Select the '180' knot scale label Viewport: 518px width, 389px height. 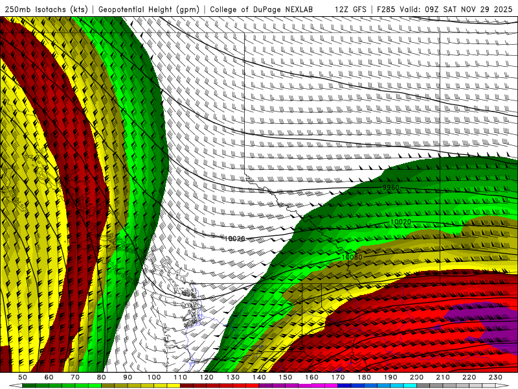tap(364, 377)
